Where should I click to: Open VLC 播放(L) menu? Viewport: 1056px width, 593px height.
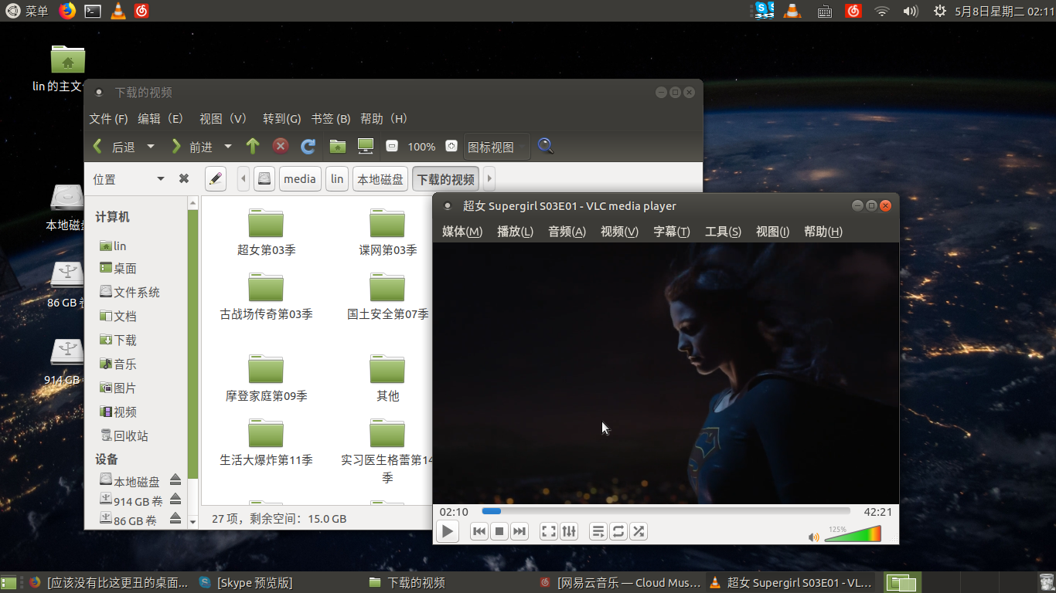(x=515, y=231)
